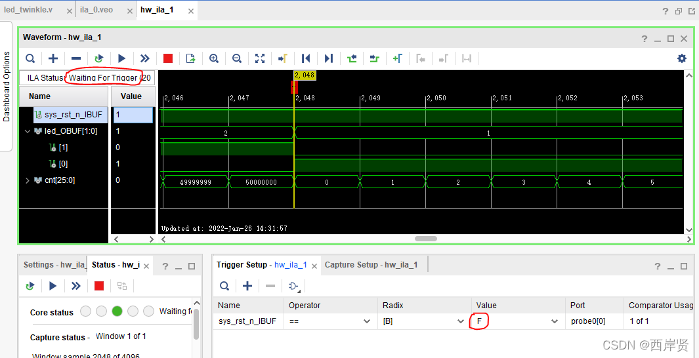Open trigger condition logic gate dropdown

(295, 287)
